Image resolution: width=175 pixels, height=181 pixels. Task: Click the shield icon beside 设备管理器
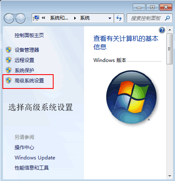click(9, 50)
